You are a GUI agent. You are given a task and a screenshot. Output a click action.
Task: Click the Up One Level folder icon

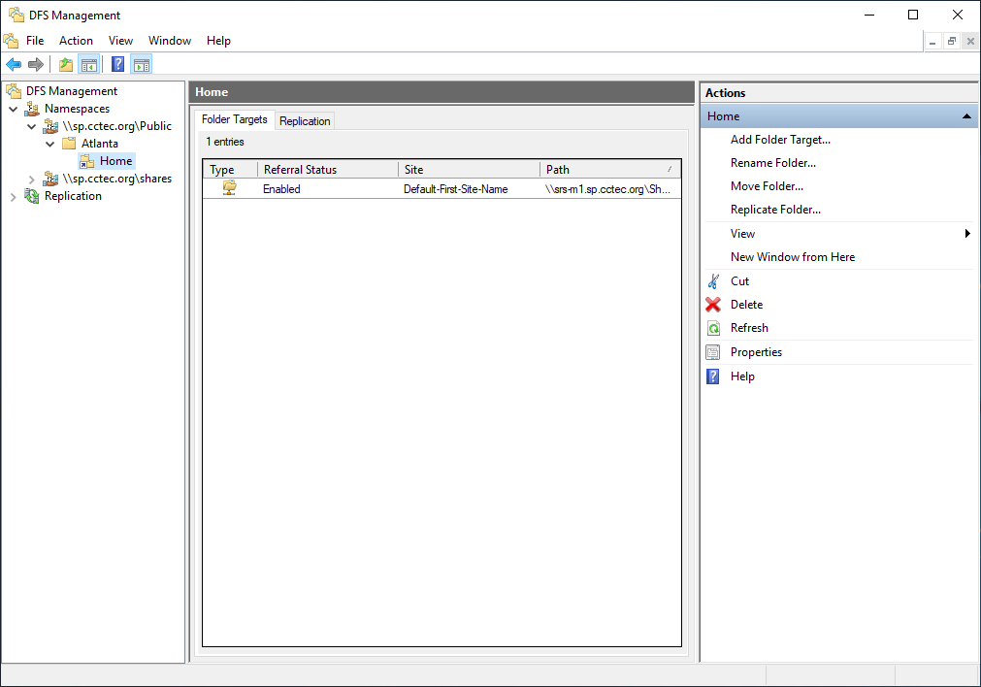[66, 65]
